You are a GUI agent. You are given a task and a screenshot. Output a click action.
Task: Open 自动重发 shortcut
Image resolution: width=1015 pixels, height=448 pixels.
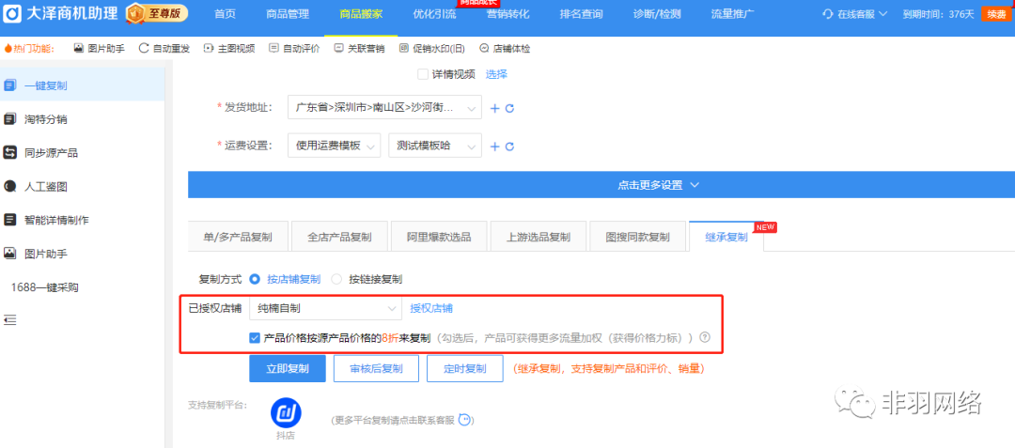163,48
